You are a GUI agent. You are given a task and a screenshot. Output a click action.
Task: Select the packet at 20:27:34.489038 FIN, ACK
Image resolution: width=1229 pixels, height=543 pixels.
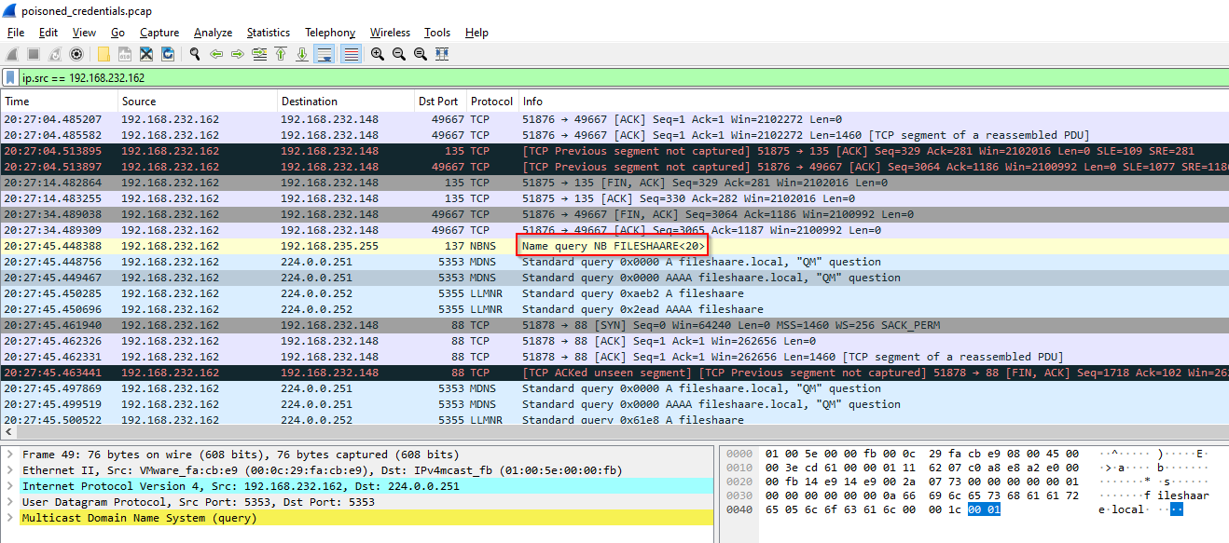614,214
